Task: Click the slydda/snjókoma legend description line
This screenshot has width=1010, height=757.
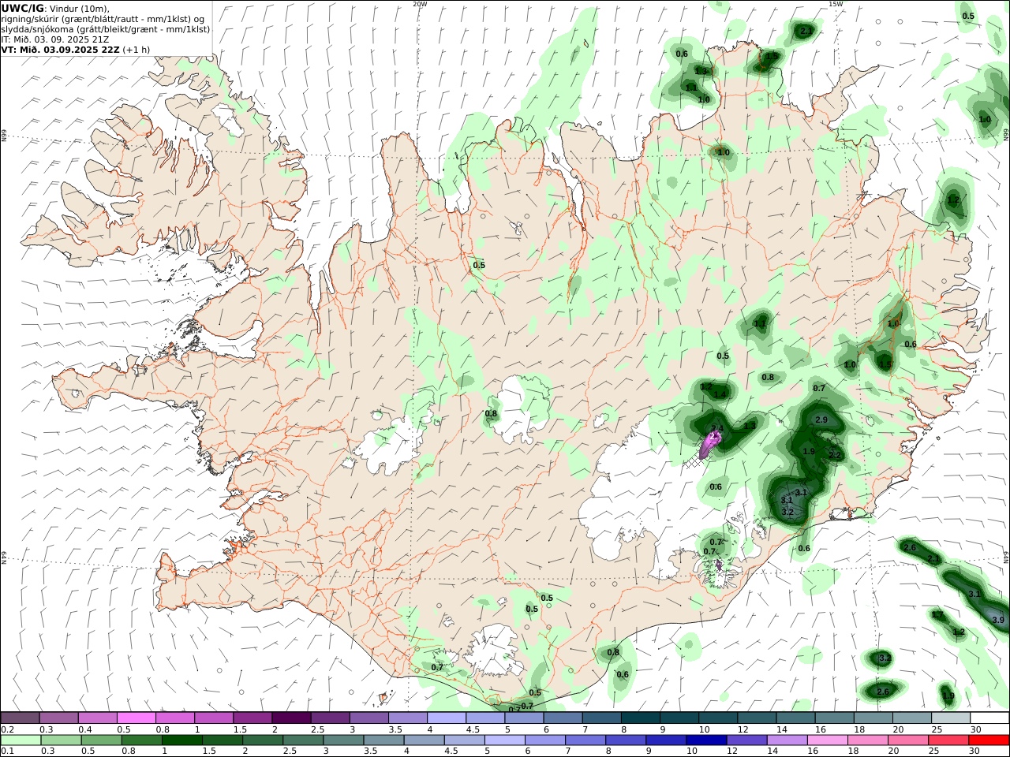Action: (106, 29)
